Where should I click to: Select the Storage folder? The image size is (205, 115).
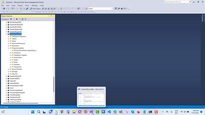point(14,72)
